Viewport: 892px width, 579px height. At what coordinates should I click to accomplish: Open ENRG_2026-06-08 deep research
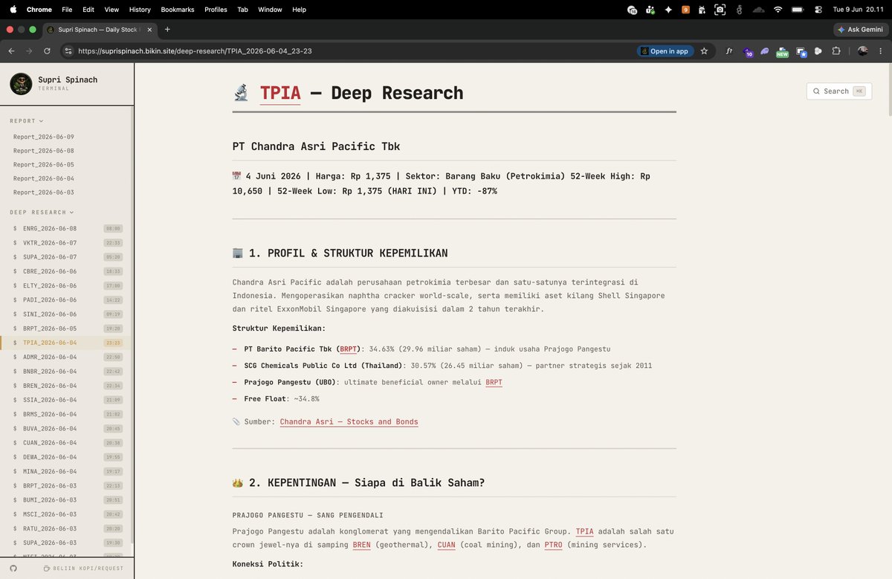click(x=67, y=228)
